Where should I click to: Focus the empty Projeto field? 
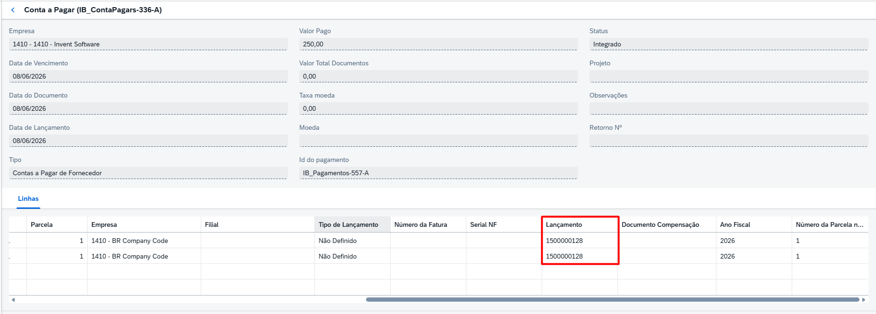[729, 76]
